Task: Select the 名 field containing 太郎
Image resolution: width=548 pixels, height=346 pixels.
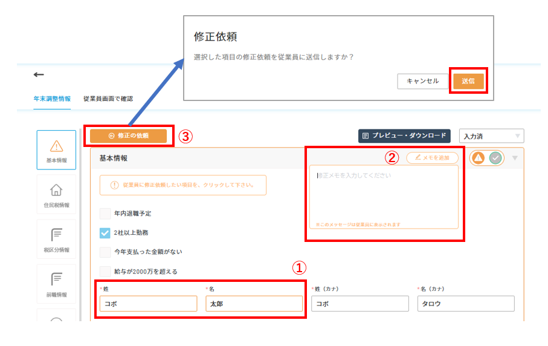Action: coord(254,304)
